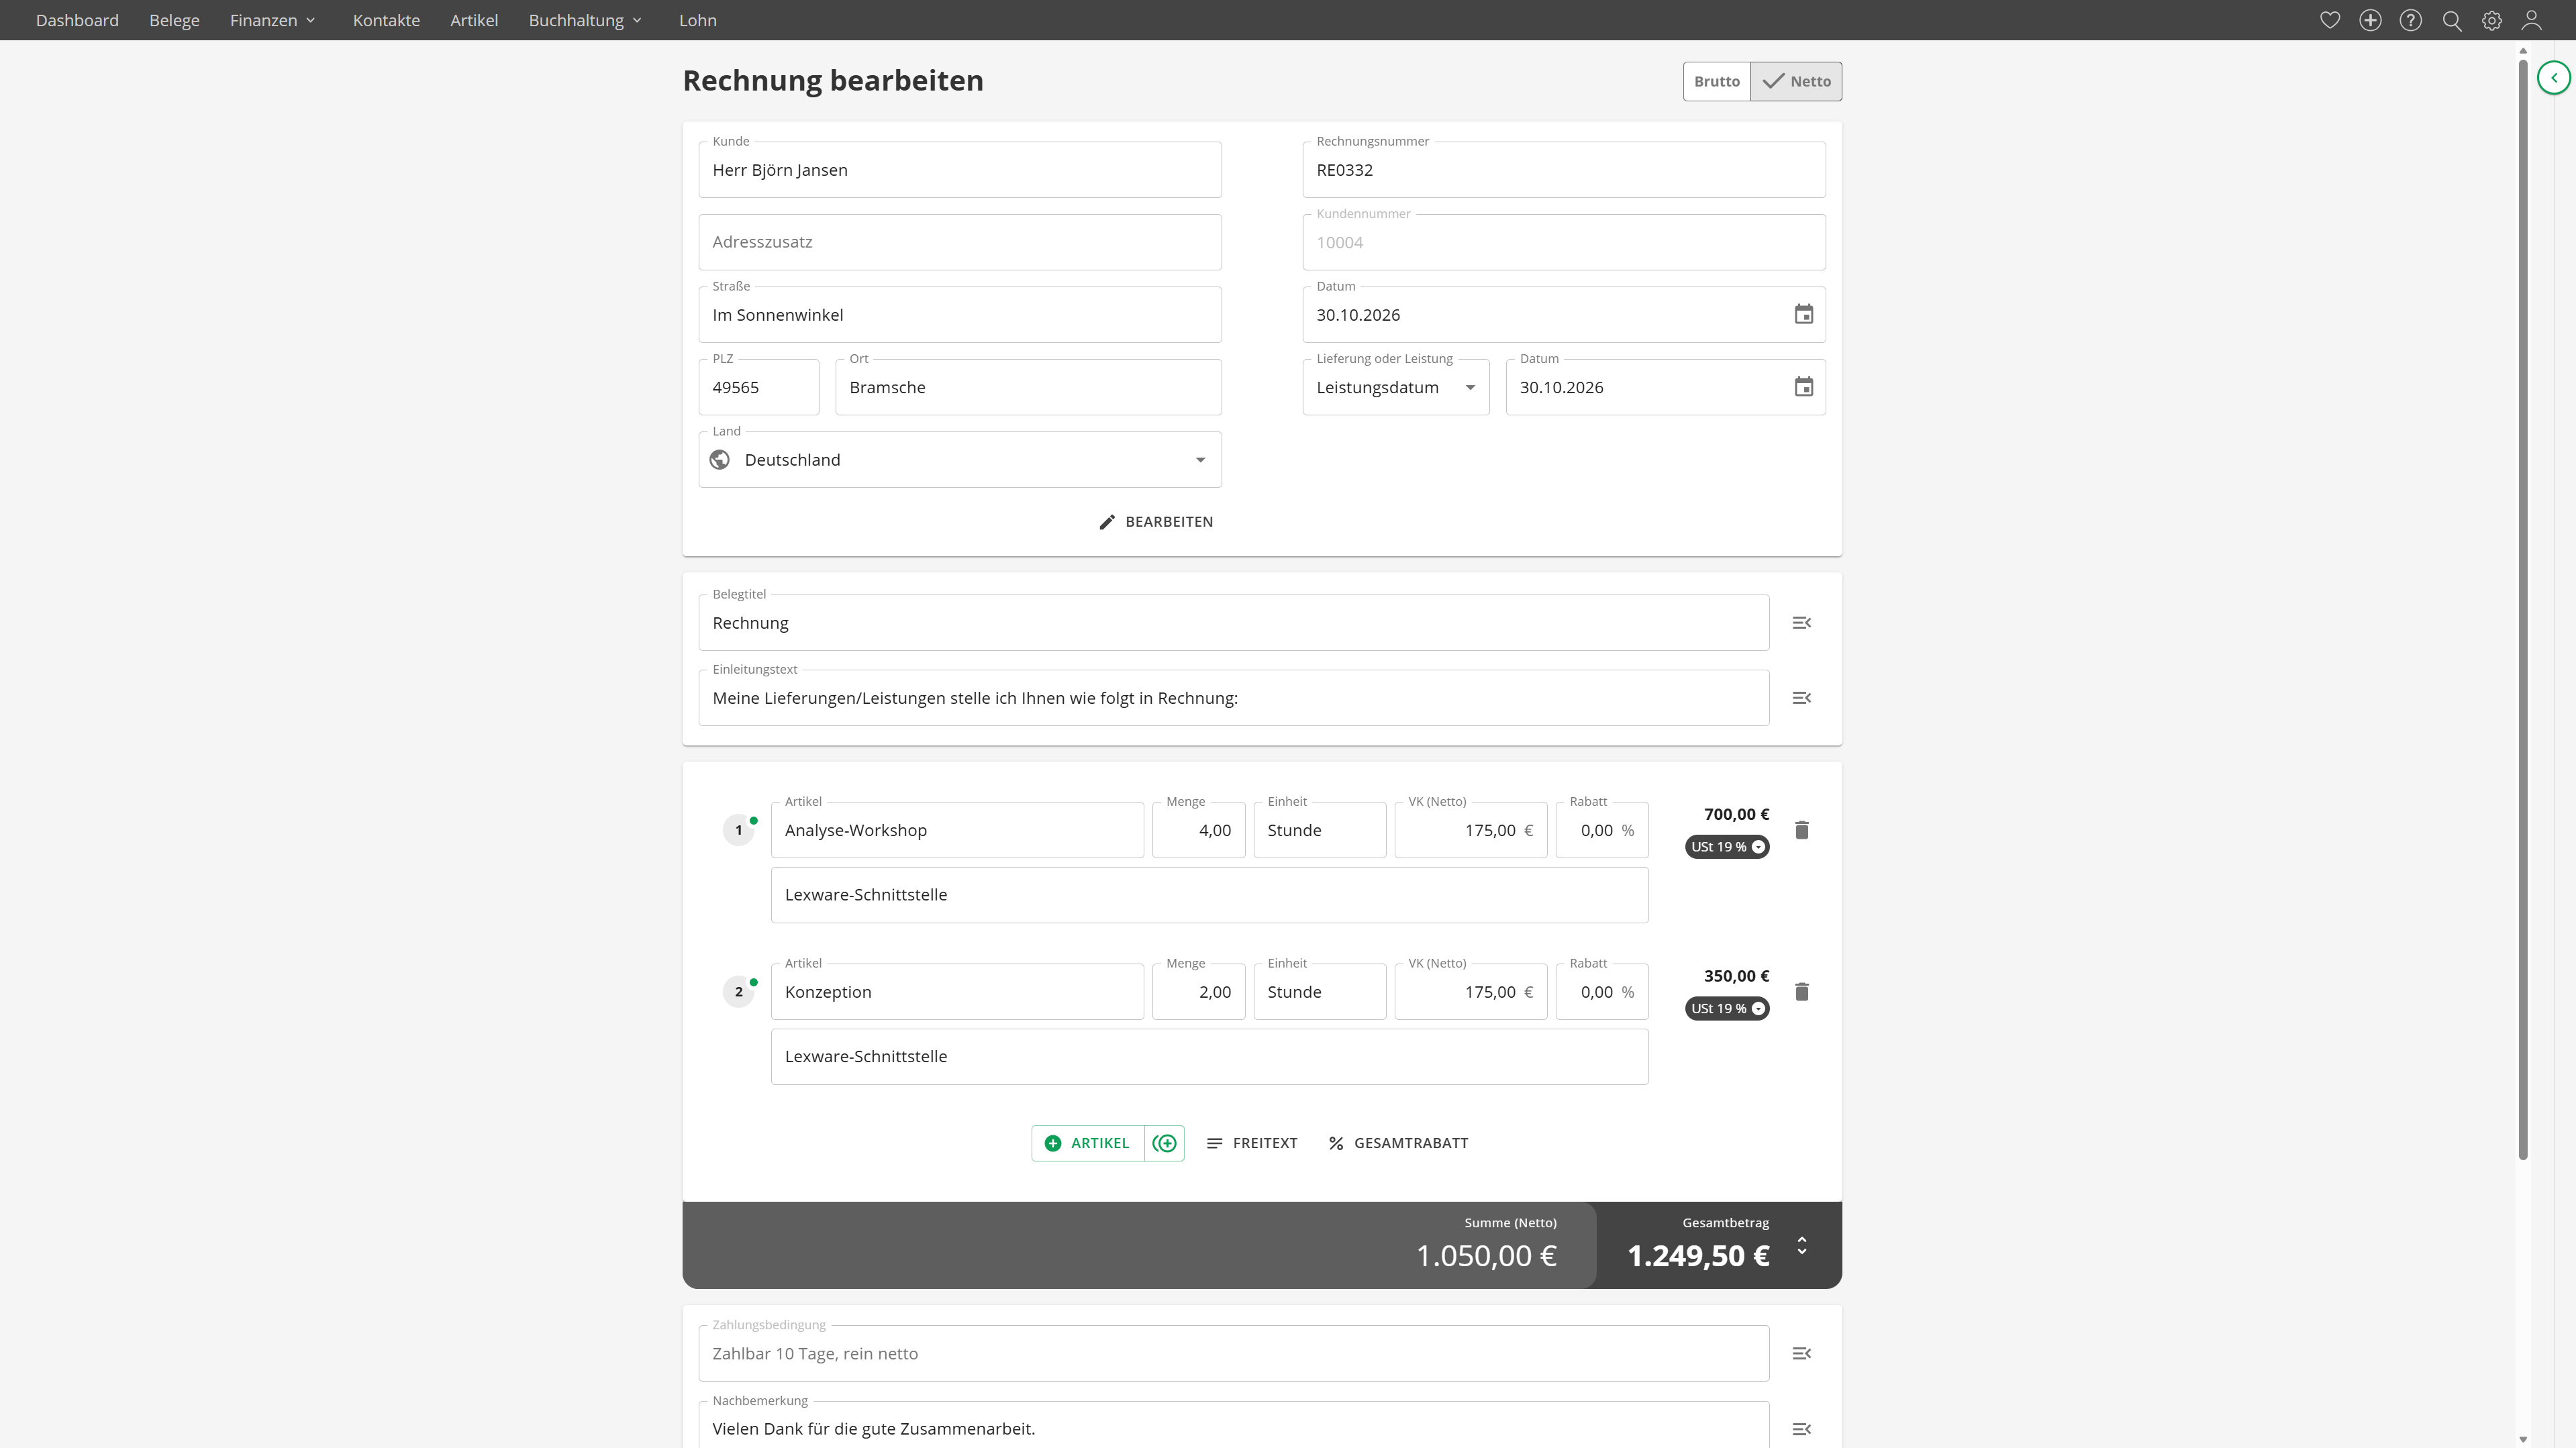This screenshot has height=1448, width=2576.
Task: Click text template icon beside Zahlungsbedingung
Action: [x=1802, y=1354]
